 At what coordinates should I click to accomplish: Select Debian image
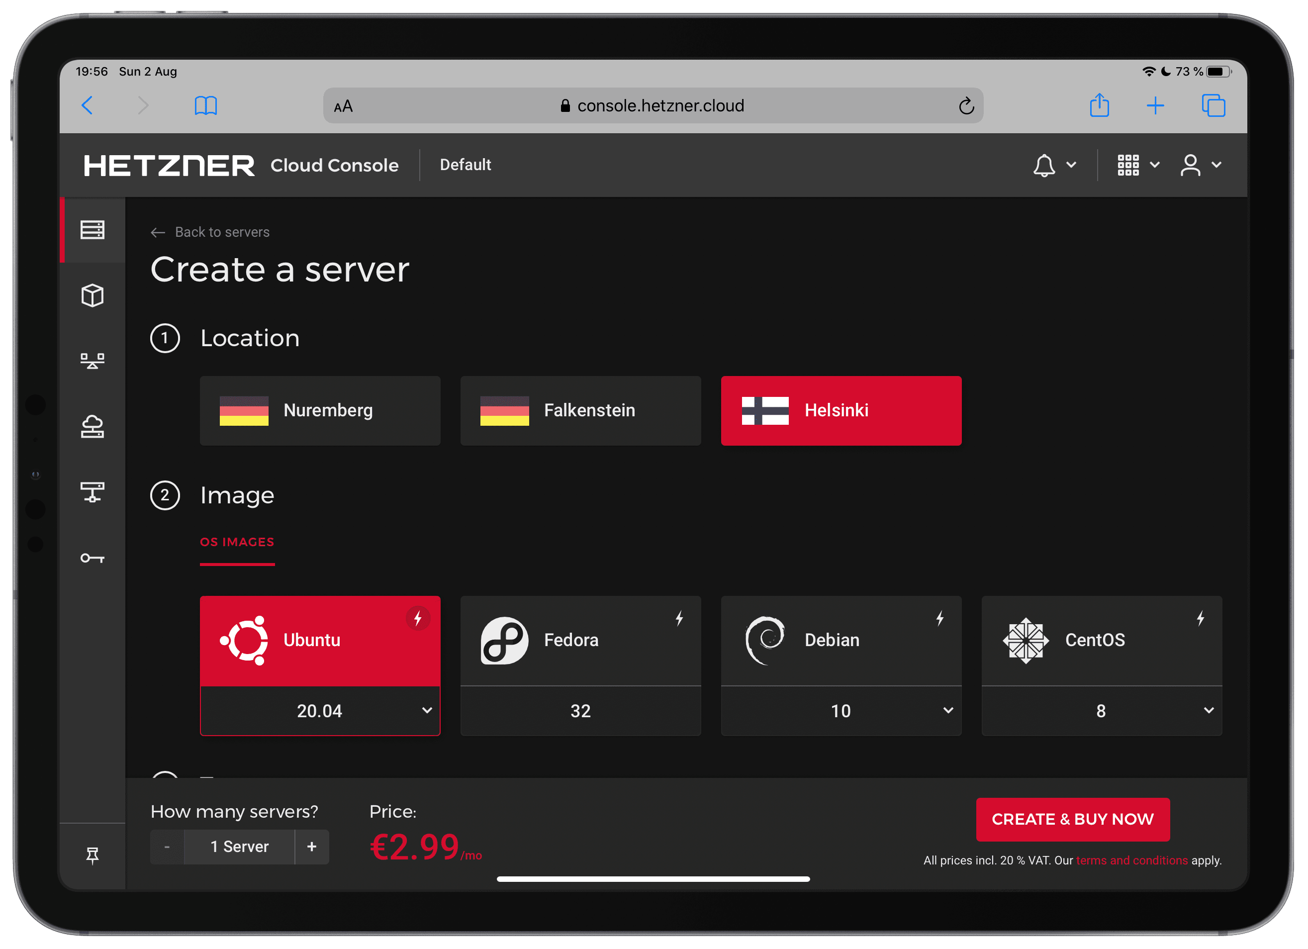[x=841, y=641]
